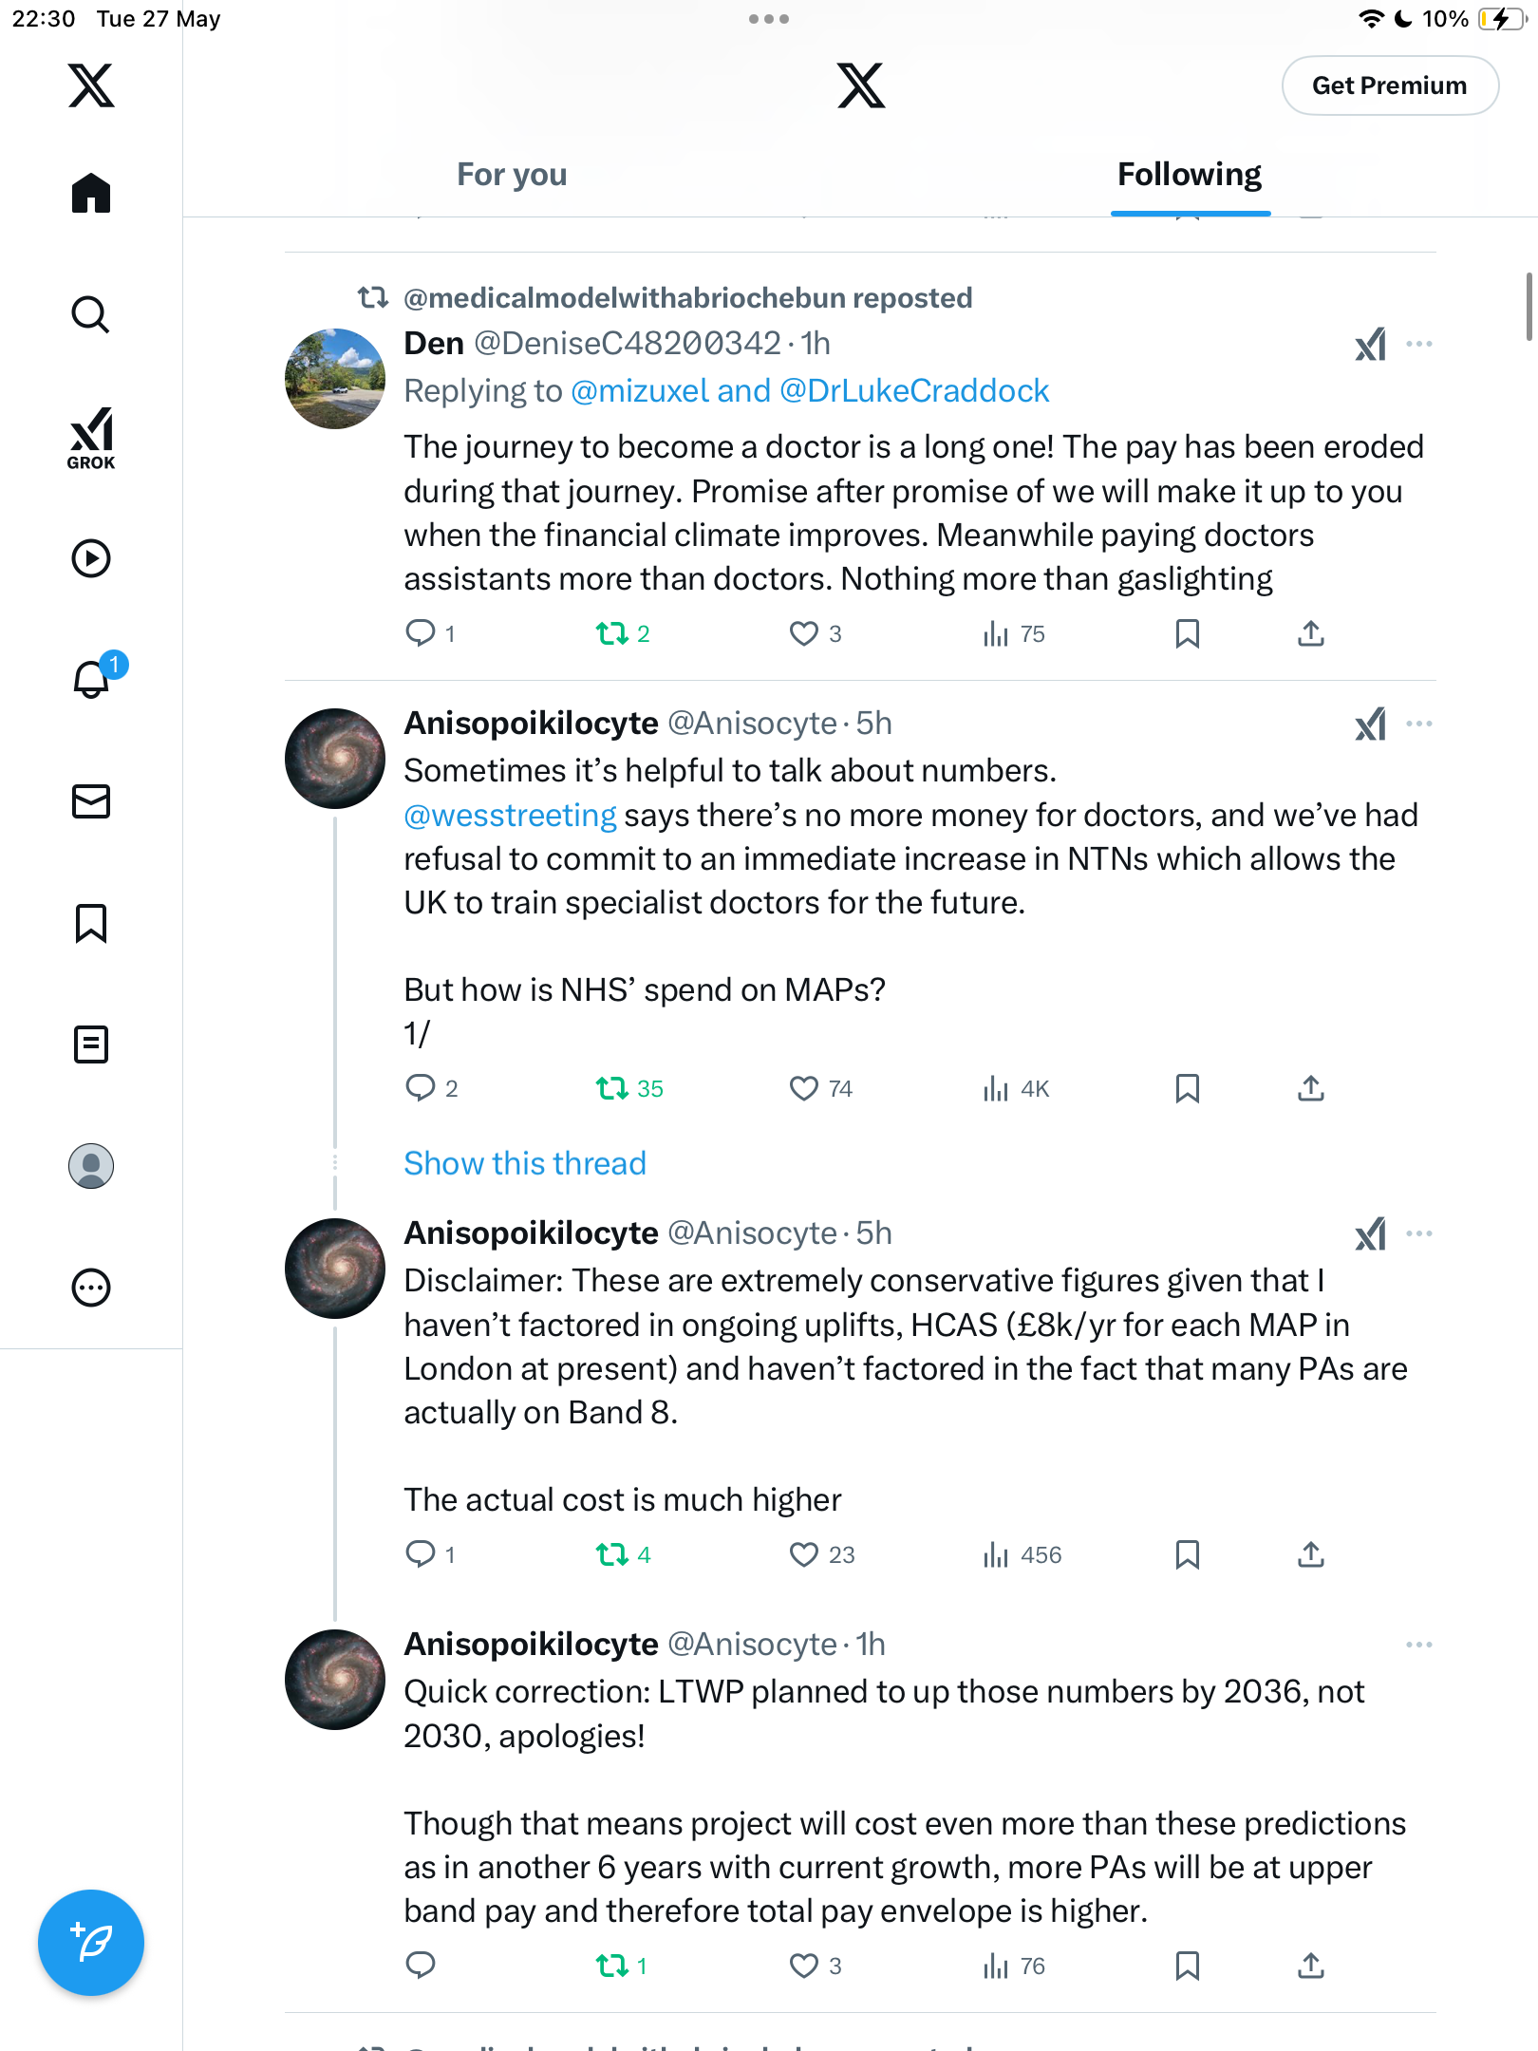Open the video play icon in sidebar

click(x=91, y=558)
